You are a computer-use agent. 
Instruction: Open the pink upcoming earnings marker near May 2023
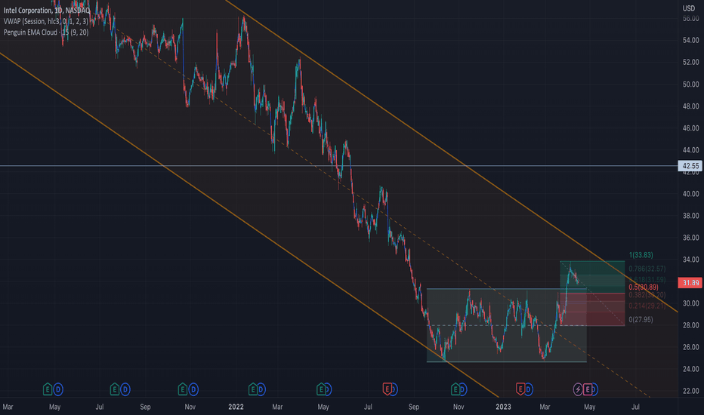587,389
